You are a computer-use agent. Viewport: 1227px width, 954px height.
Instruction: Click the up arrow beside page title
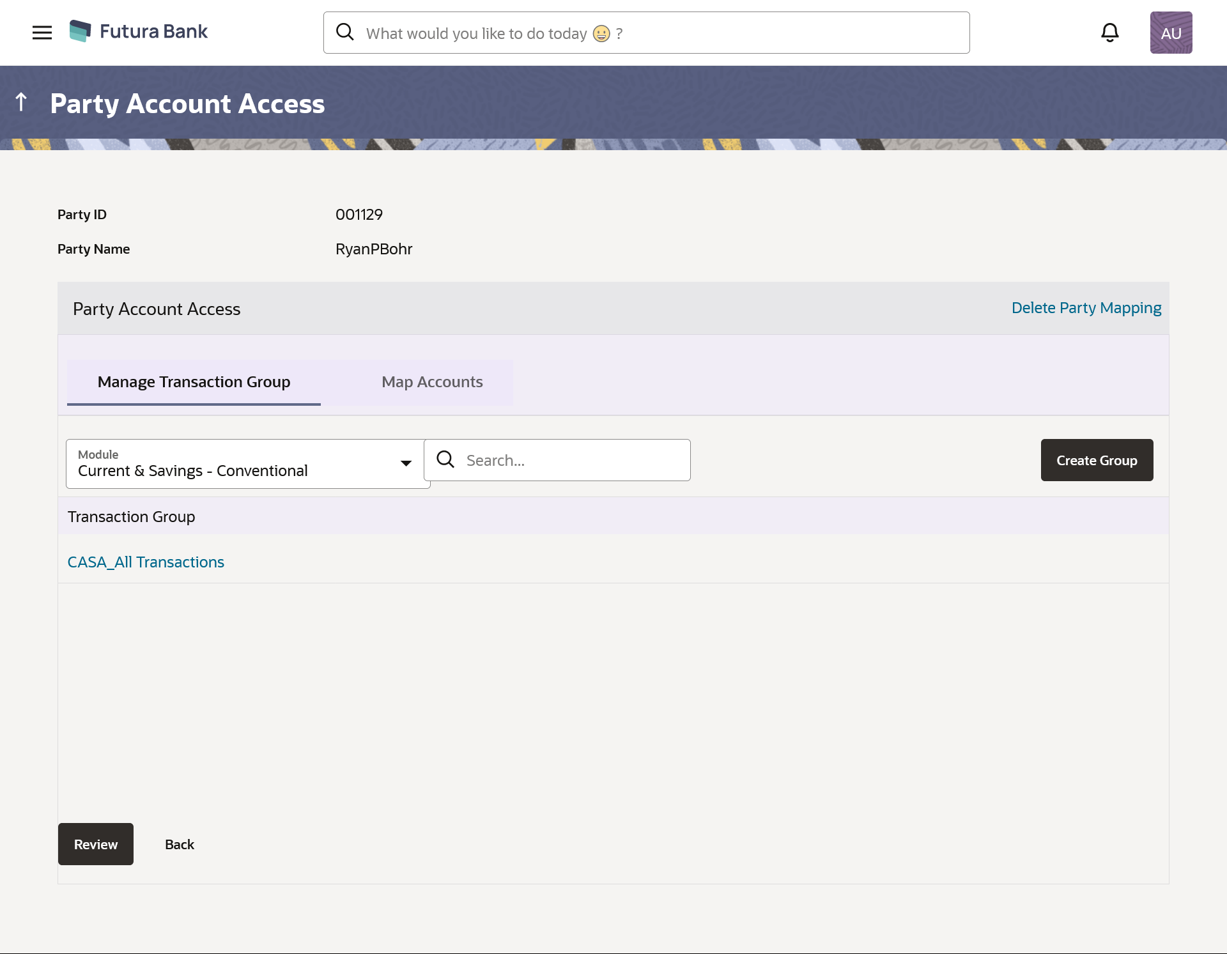(21, 102)
